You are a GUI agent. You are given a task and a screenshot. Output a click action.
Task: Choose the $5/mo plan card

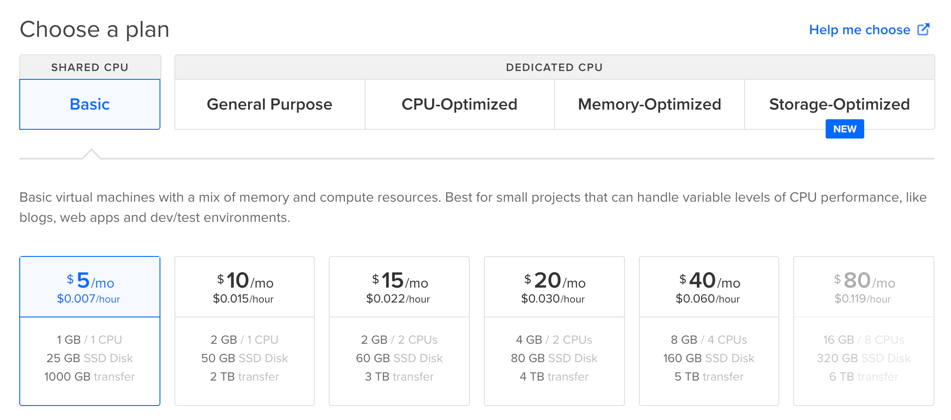tap(90, 331)
